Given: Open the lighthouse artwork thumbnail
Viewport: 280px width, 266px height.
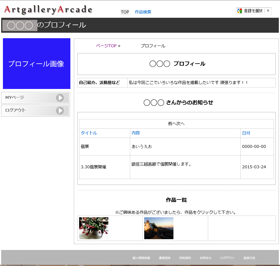Looking at the screenshot, I should click(x=159, y=228).
